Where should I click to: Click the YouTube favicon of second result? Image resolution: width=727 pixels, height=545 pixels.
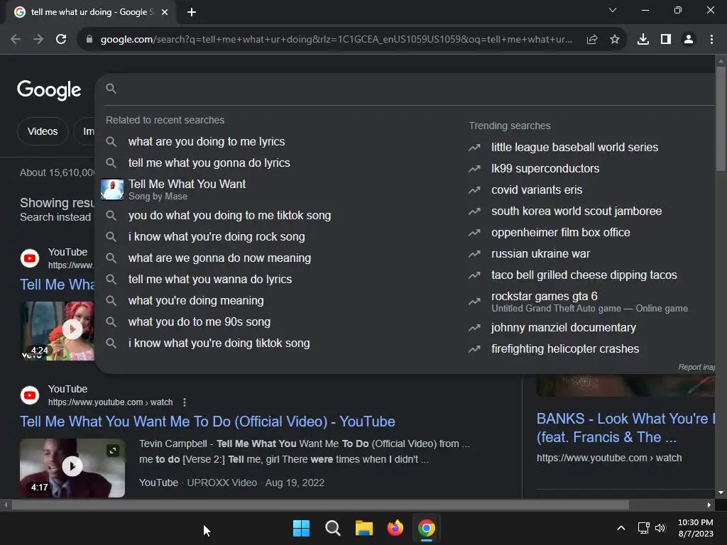30,395
